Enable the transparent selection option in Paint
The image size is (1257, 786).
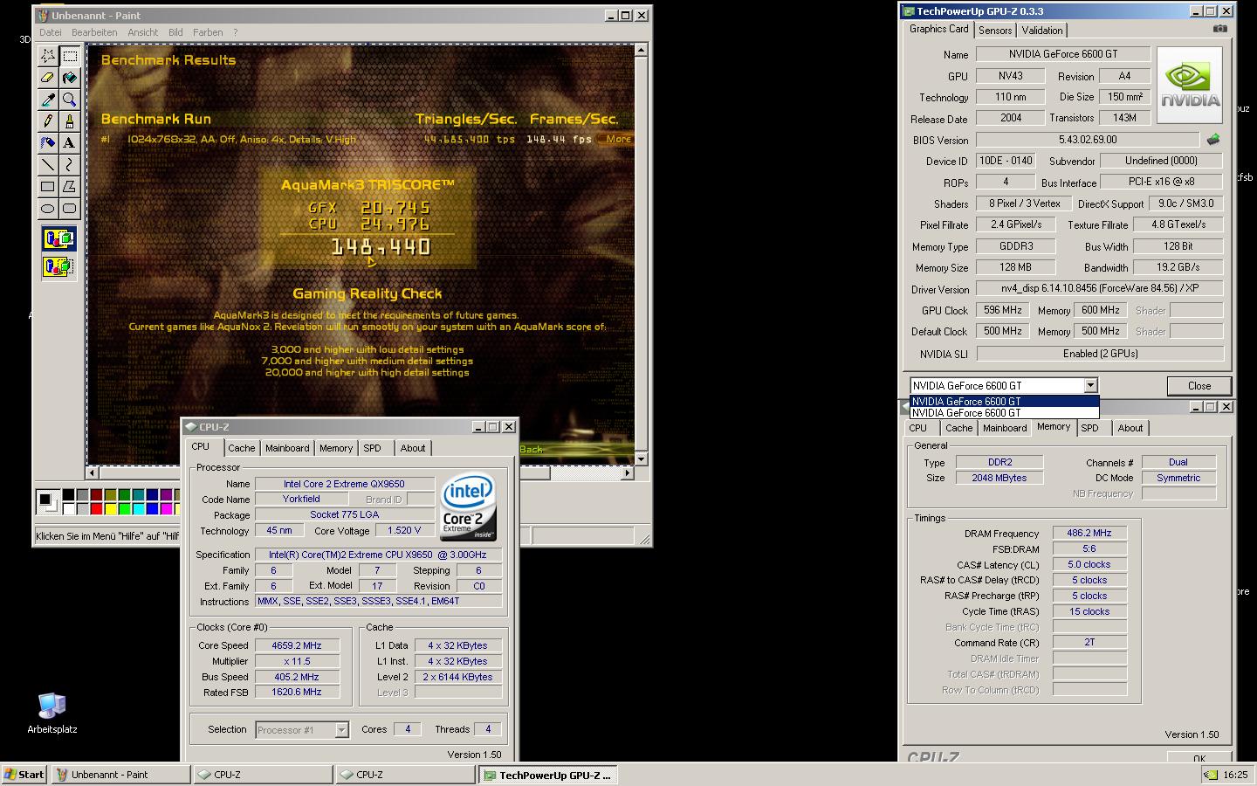click(58, 266)
